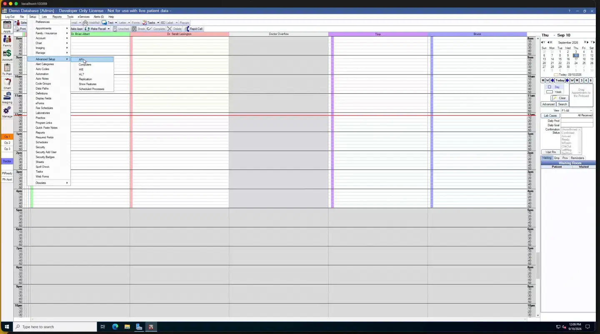Expand the Obsolete submenu
This screenshot has width=600, height=334.
(x=49, y=183)
